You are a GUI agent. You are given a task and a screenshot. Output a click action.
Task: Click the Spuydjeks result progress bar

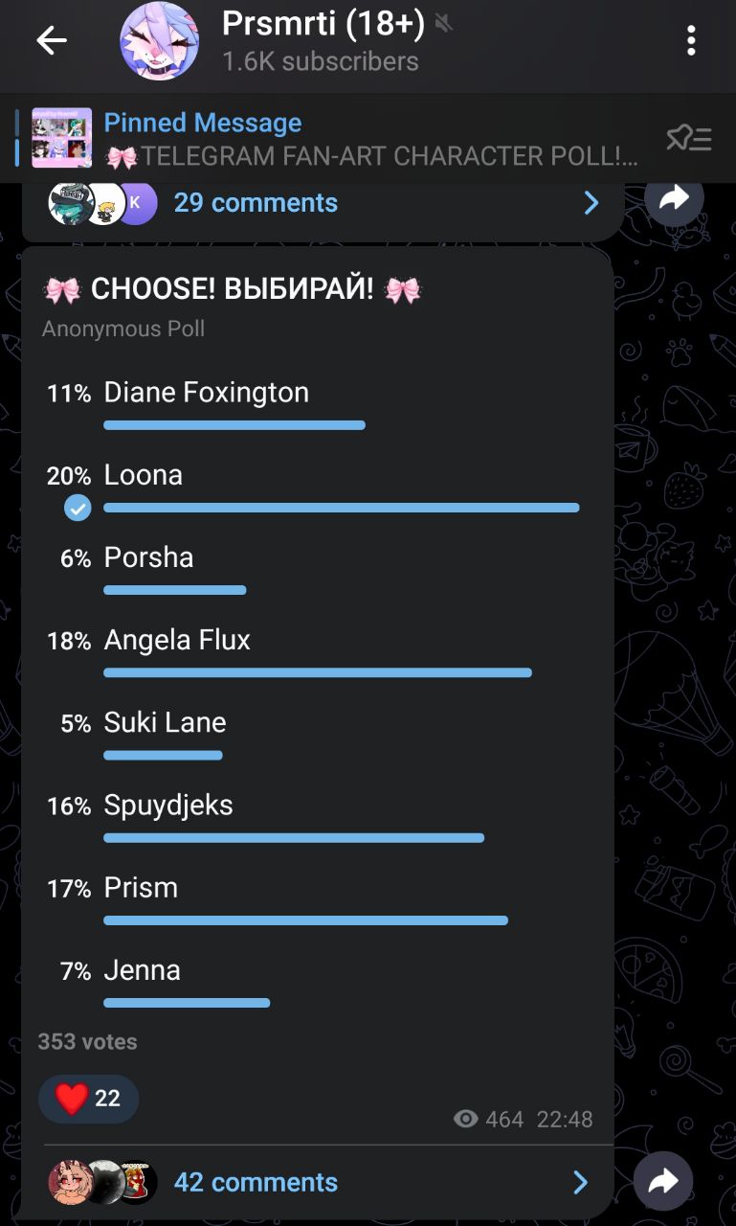294,838
